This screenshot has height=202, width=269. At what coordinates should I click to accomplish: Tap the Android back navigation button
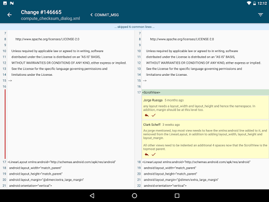click(x=92, y=196)
